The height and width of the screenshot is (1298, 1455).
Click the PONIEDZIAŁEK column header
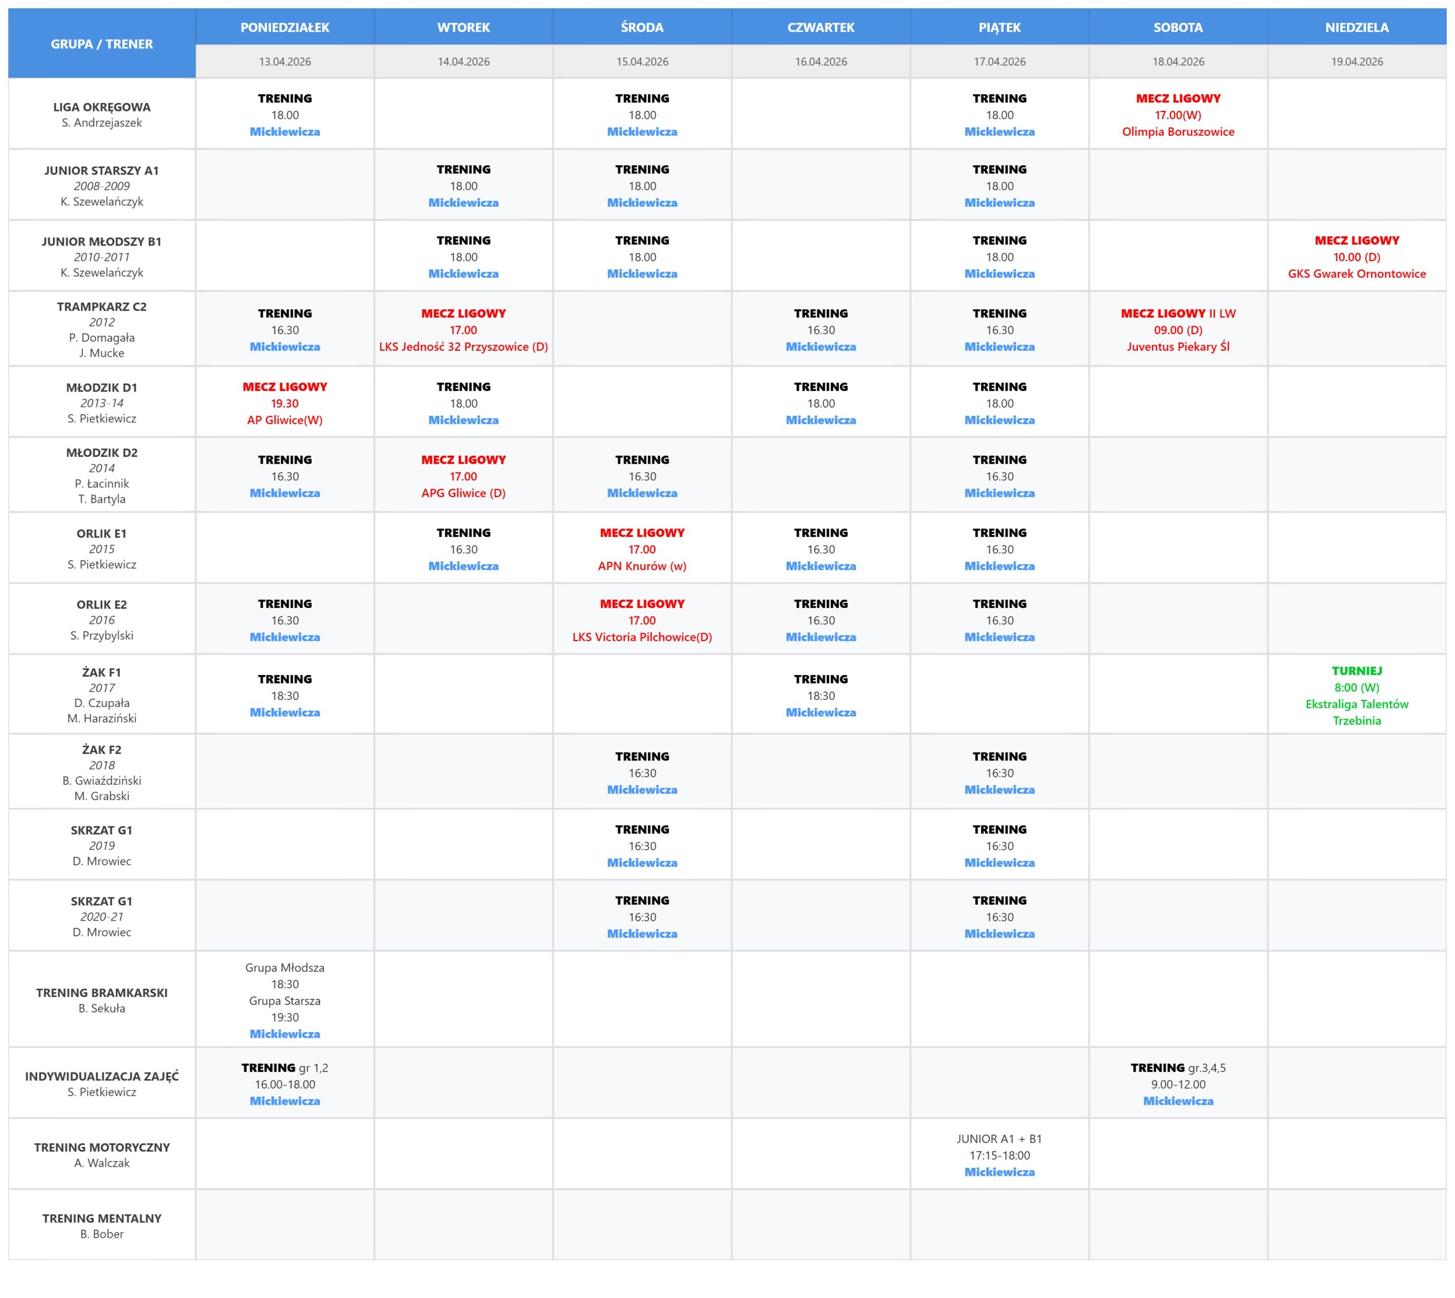285,27
